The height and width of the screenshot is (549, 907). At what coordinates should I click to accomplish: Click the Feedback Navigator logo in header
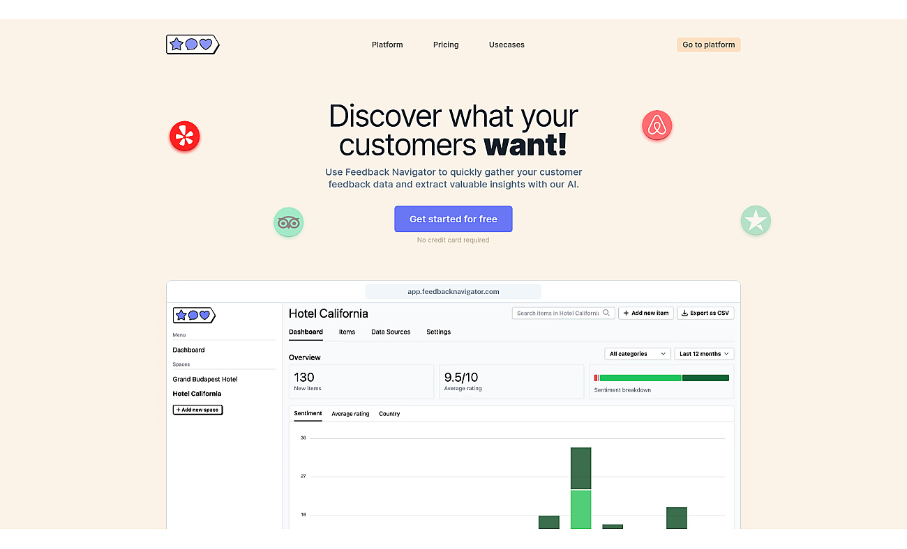tap(193, 45)
